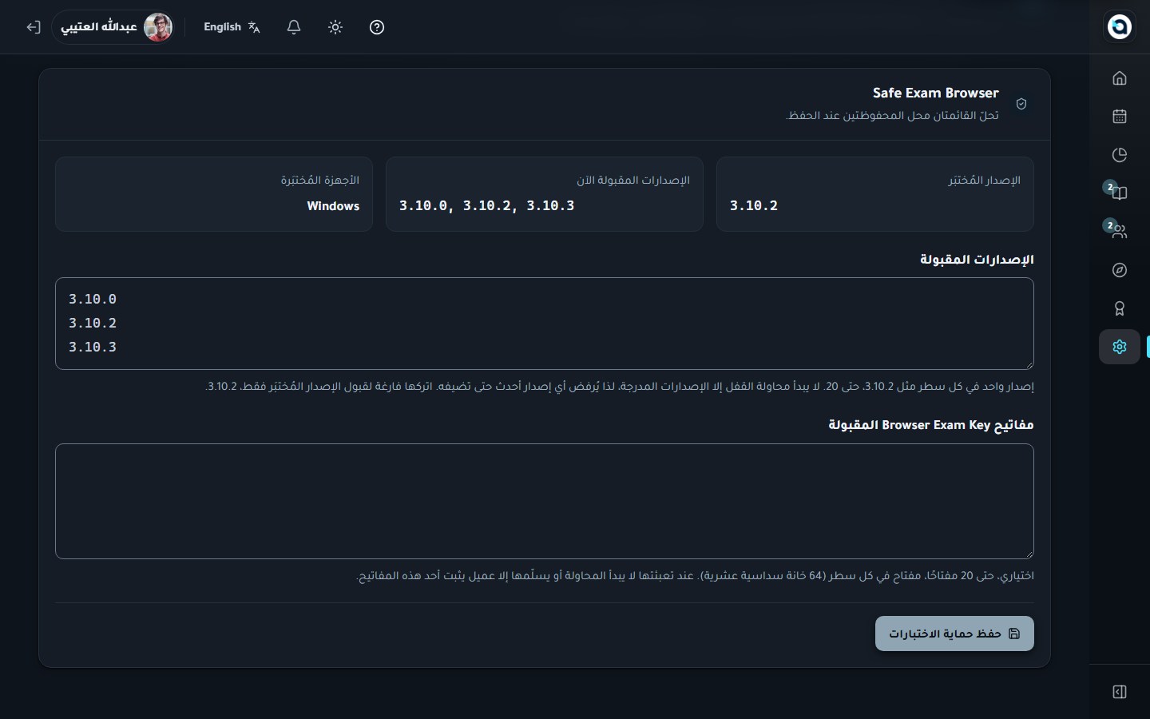Switch language to English
Viewport: 1150px width, 719px height.
pyautogui.click(x=232, y=27)
